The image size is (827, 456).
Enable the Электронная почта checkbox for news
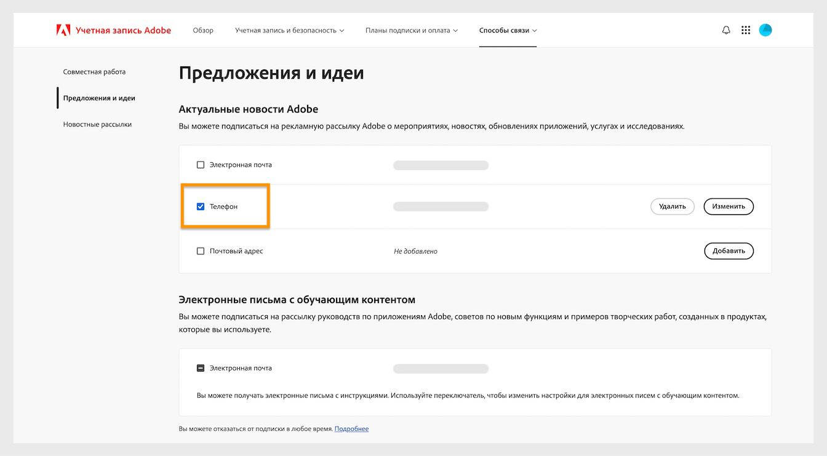pos(200,164)
